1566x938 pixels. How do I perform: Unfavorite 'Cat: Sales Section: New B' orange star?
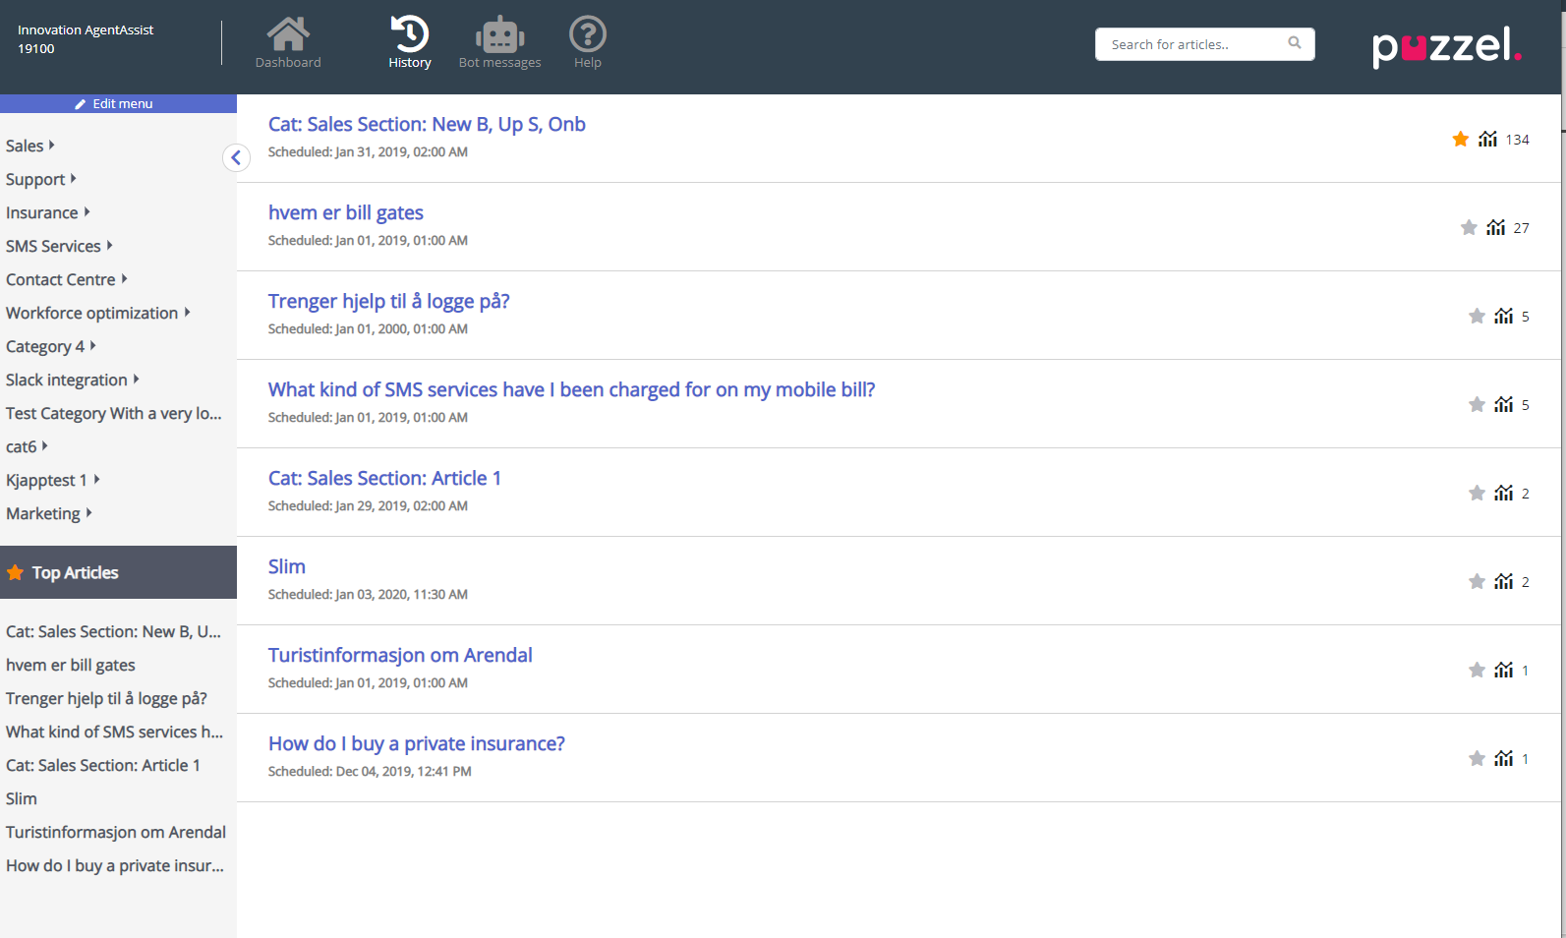point(1460,140)
